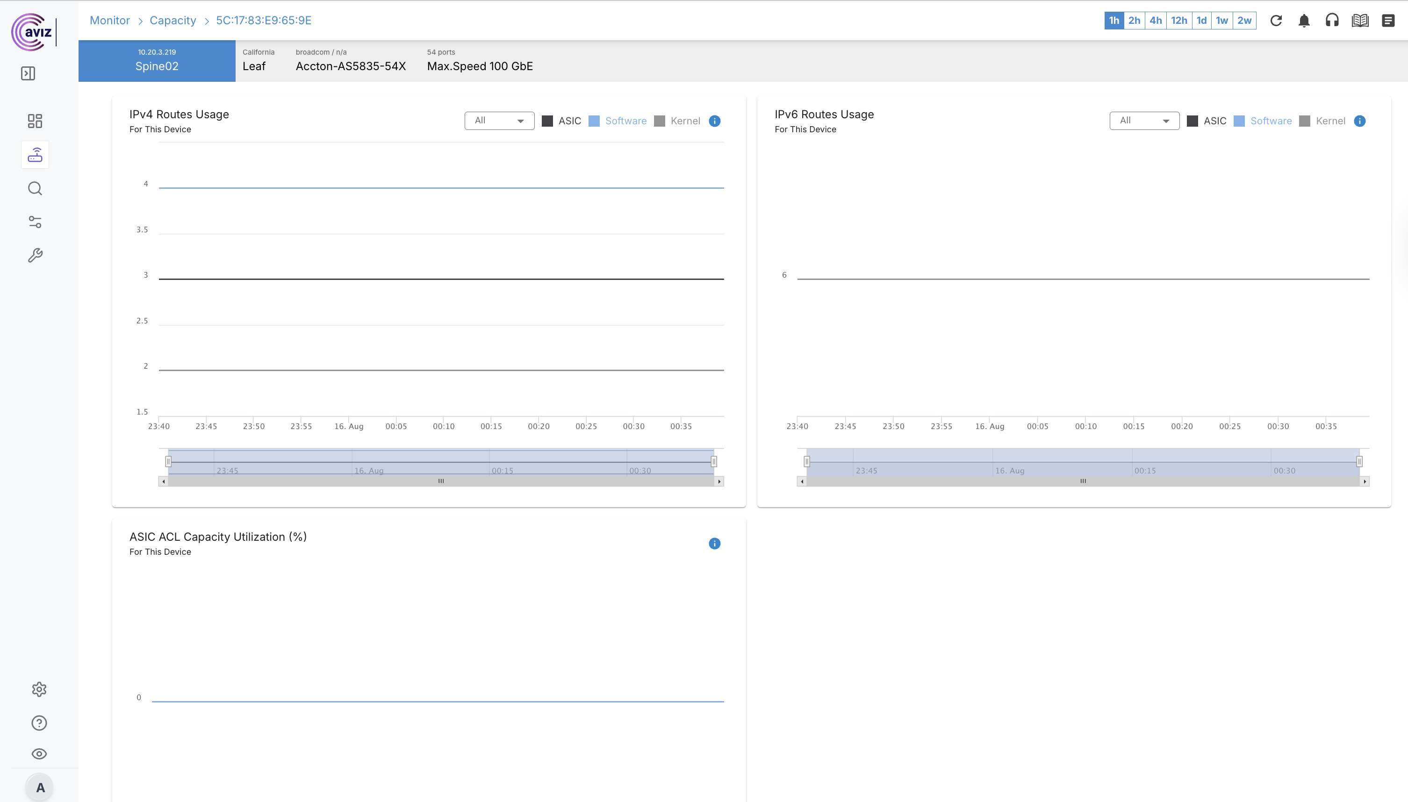Open the wrench tools sidebar icon
Screen dimensions: 1408x802
pos(35,256)
